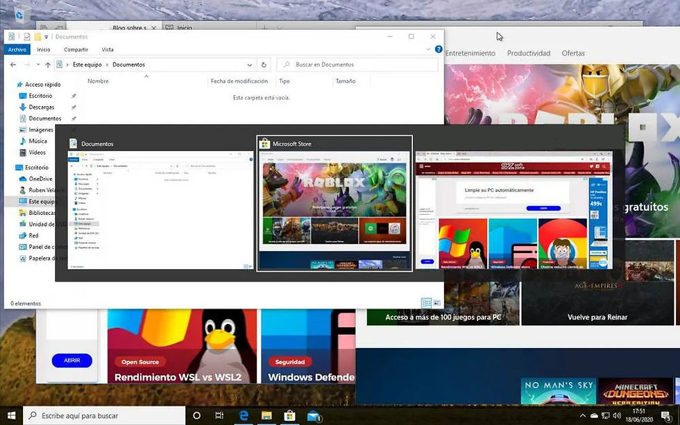Image resolution: width=680 pixels, height=425 pixels.
Task: Open network status tray icon
Action: [605, 416]
